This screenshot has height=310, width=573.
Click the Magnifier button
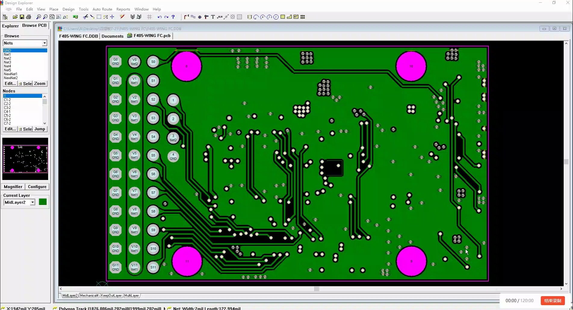click(13, 187)
